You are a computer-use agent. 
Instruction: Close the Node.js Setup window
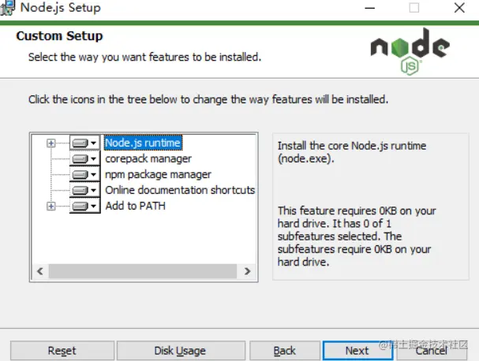459,8
